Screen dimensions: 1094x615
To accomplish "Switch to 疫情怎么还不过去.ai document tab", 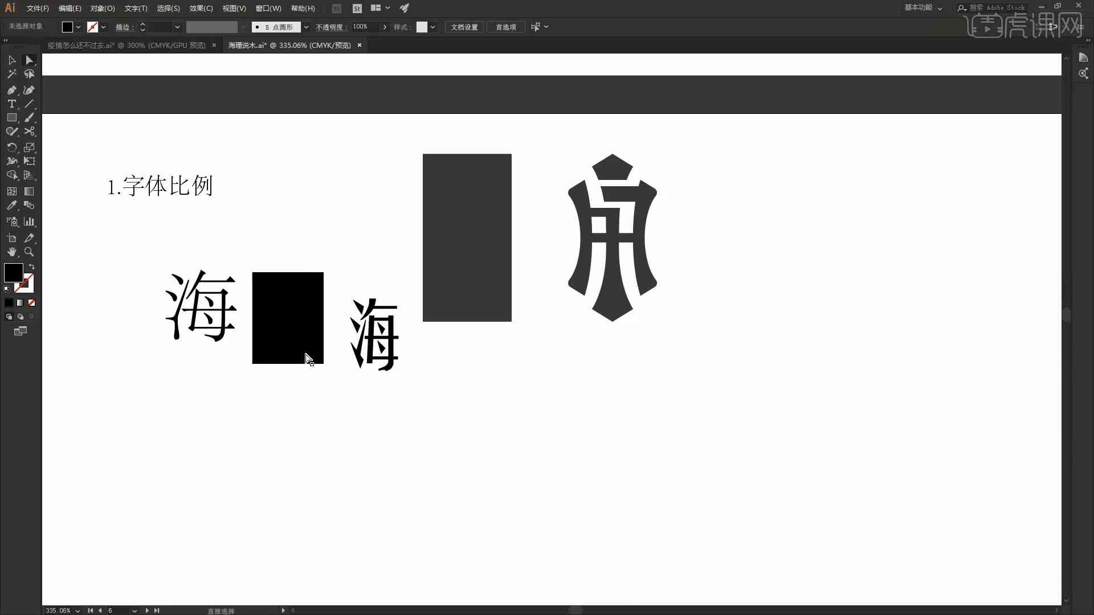I will 126,46.
